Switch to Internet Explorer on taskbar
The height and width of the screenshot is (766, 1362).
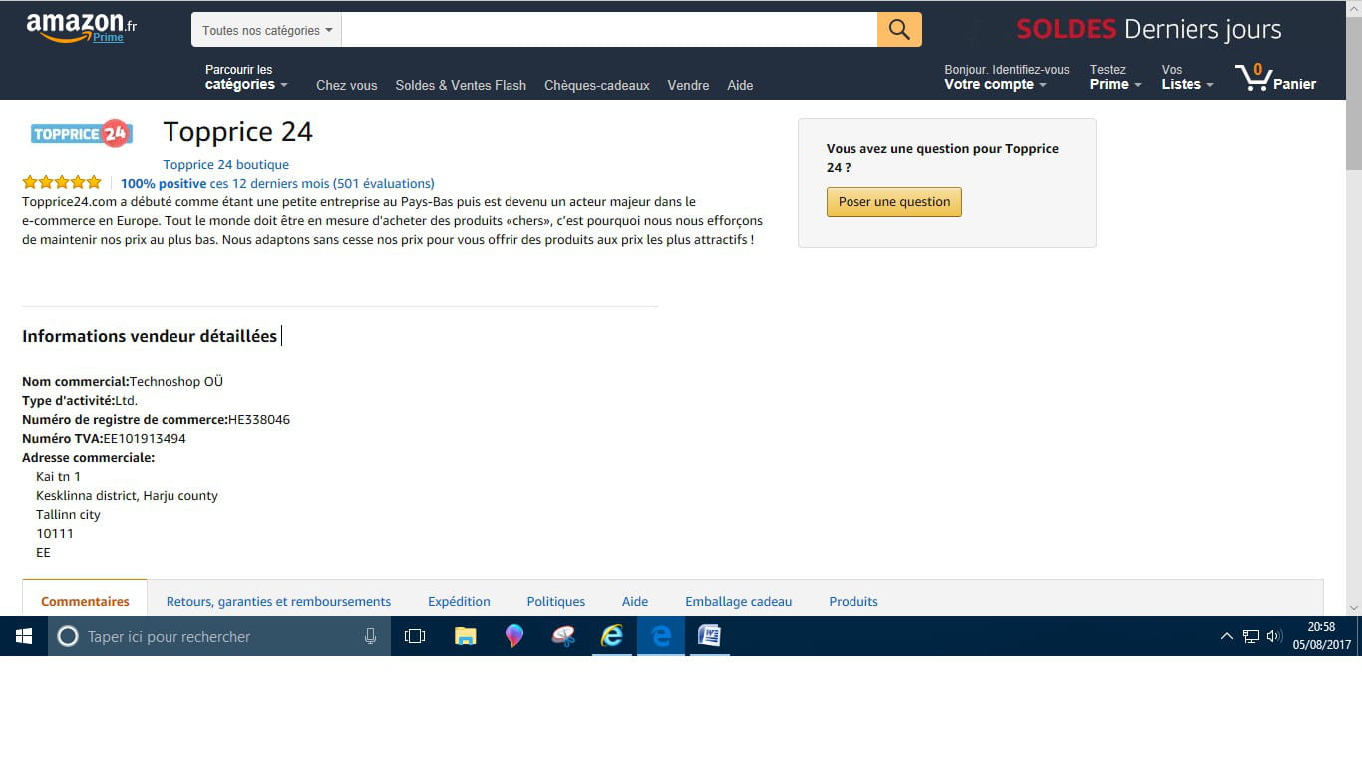point(611,636)
